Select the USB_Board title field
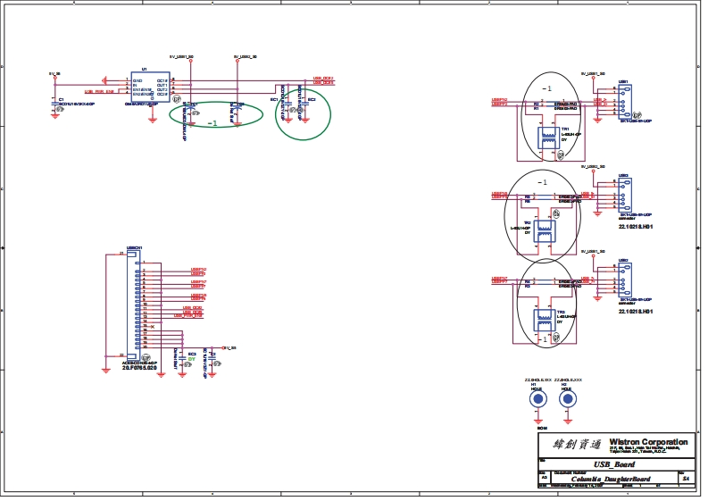This screenshot has height=501, width=708. point(613,464)
